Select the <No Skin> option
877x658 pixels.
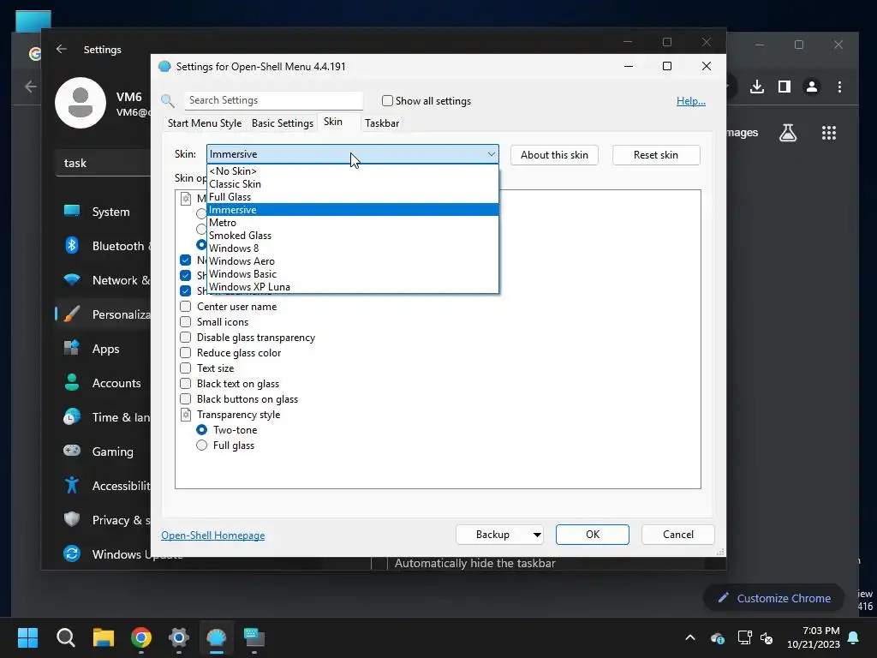(x=352, y=171)
